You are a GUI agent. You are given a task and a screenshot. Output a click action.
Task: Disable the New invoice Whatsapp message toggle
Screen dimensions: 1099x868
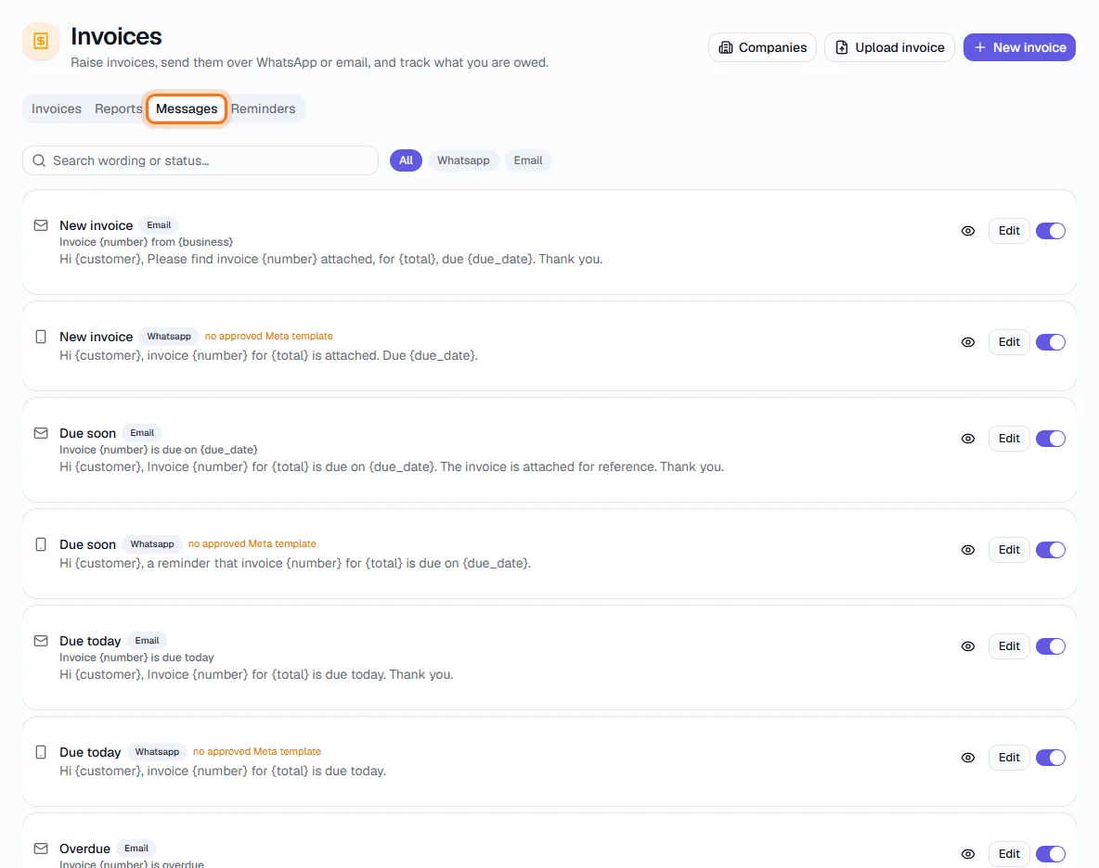1051,342
